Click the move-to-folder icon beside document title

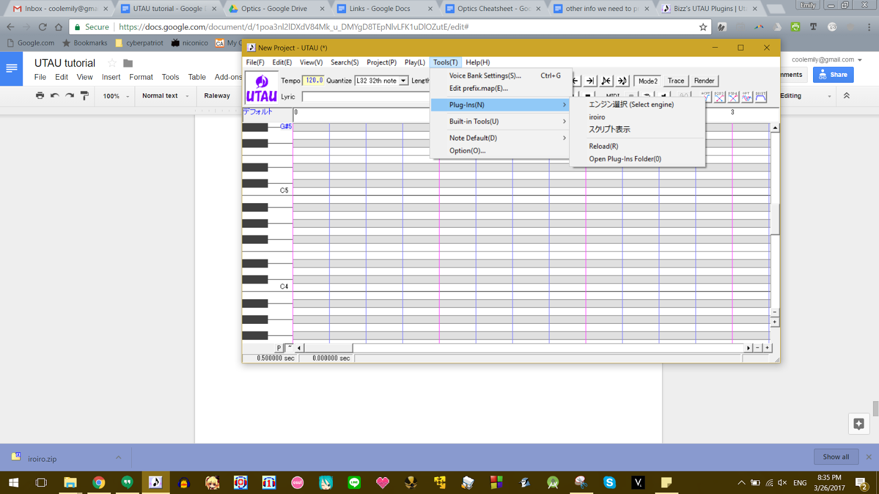(128, 63)
